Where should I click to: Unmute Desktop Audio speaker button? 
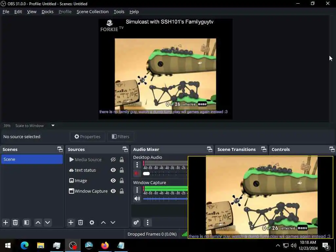pyautogui.click(x=137, y=173)
